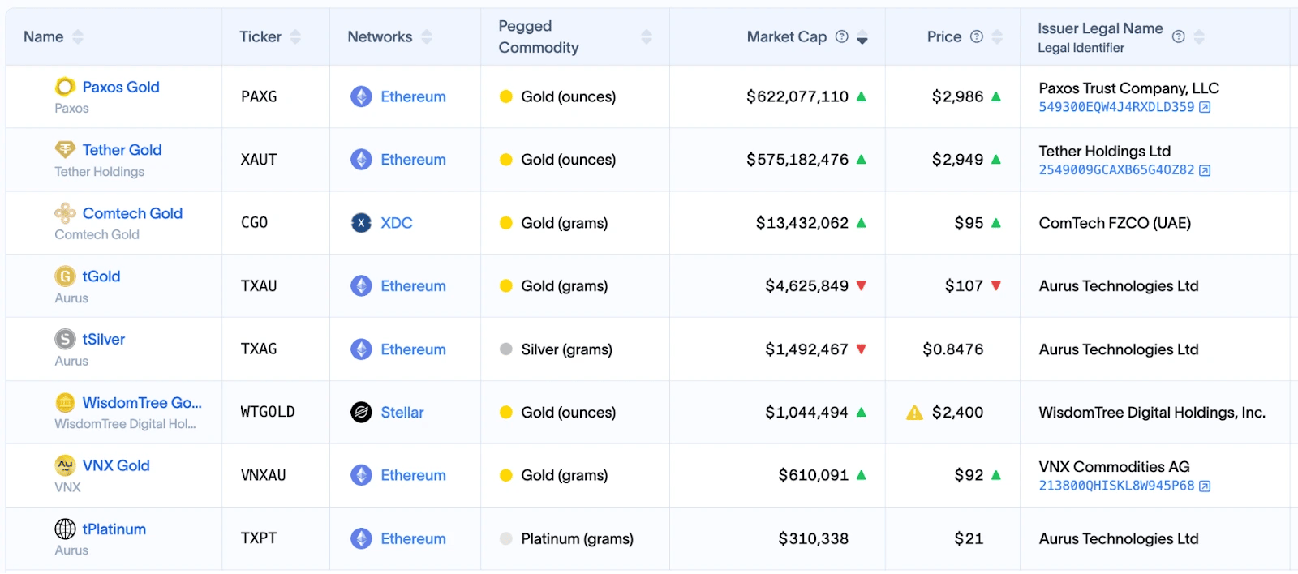Select price $2,986 in PAXG row
The height and width of the screenshot is (574, 1298).
click(x=957, y=96)
